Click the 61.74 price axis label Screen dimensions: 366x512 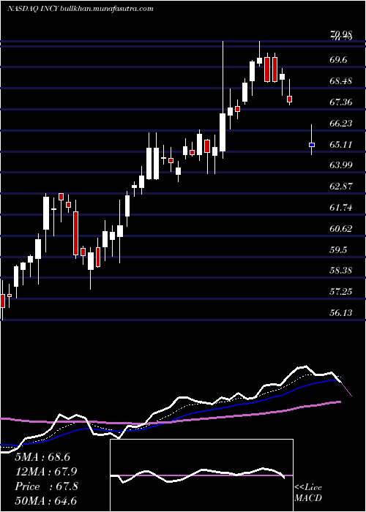(x=342, y=207)
